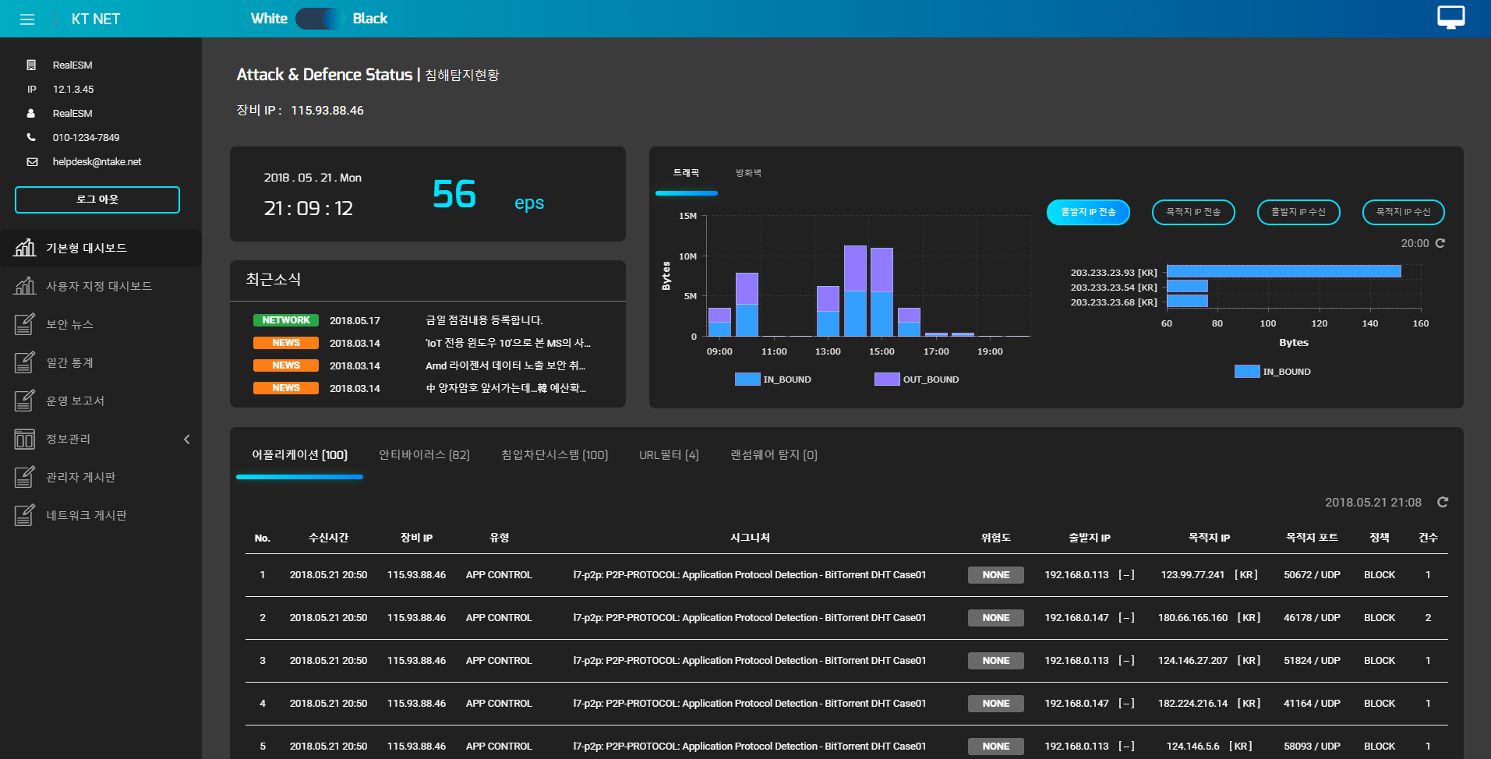Click port 46178 / UDP cell
This screenshot has width=1491, height=759.
pos(1312,618)
